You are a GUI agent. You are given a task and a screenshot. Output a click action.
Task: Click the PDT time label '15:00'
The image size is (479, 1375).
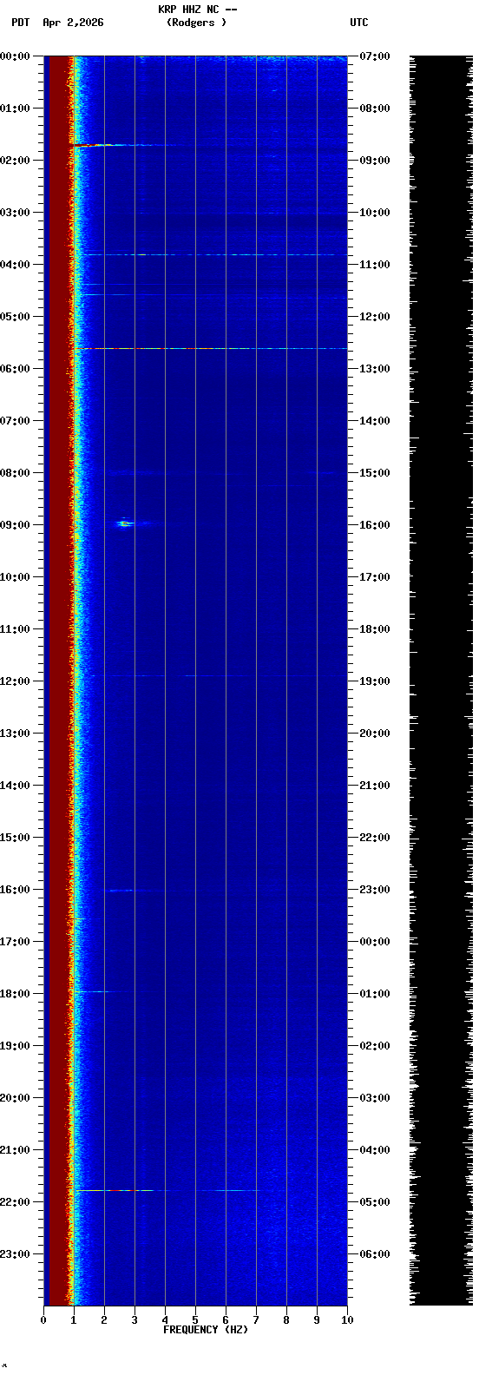15,838
